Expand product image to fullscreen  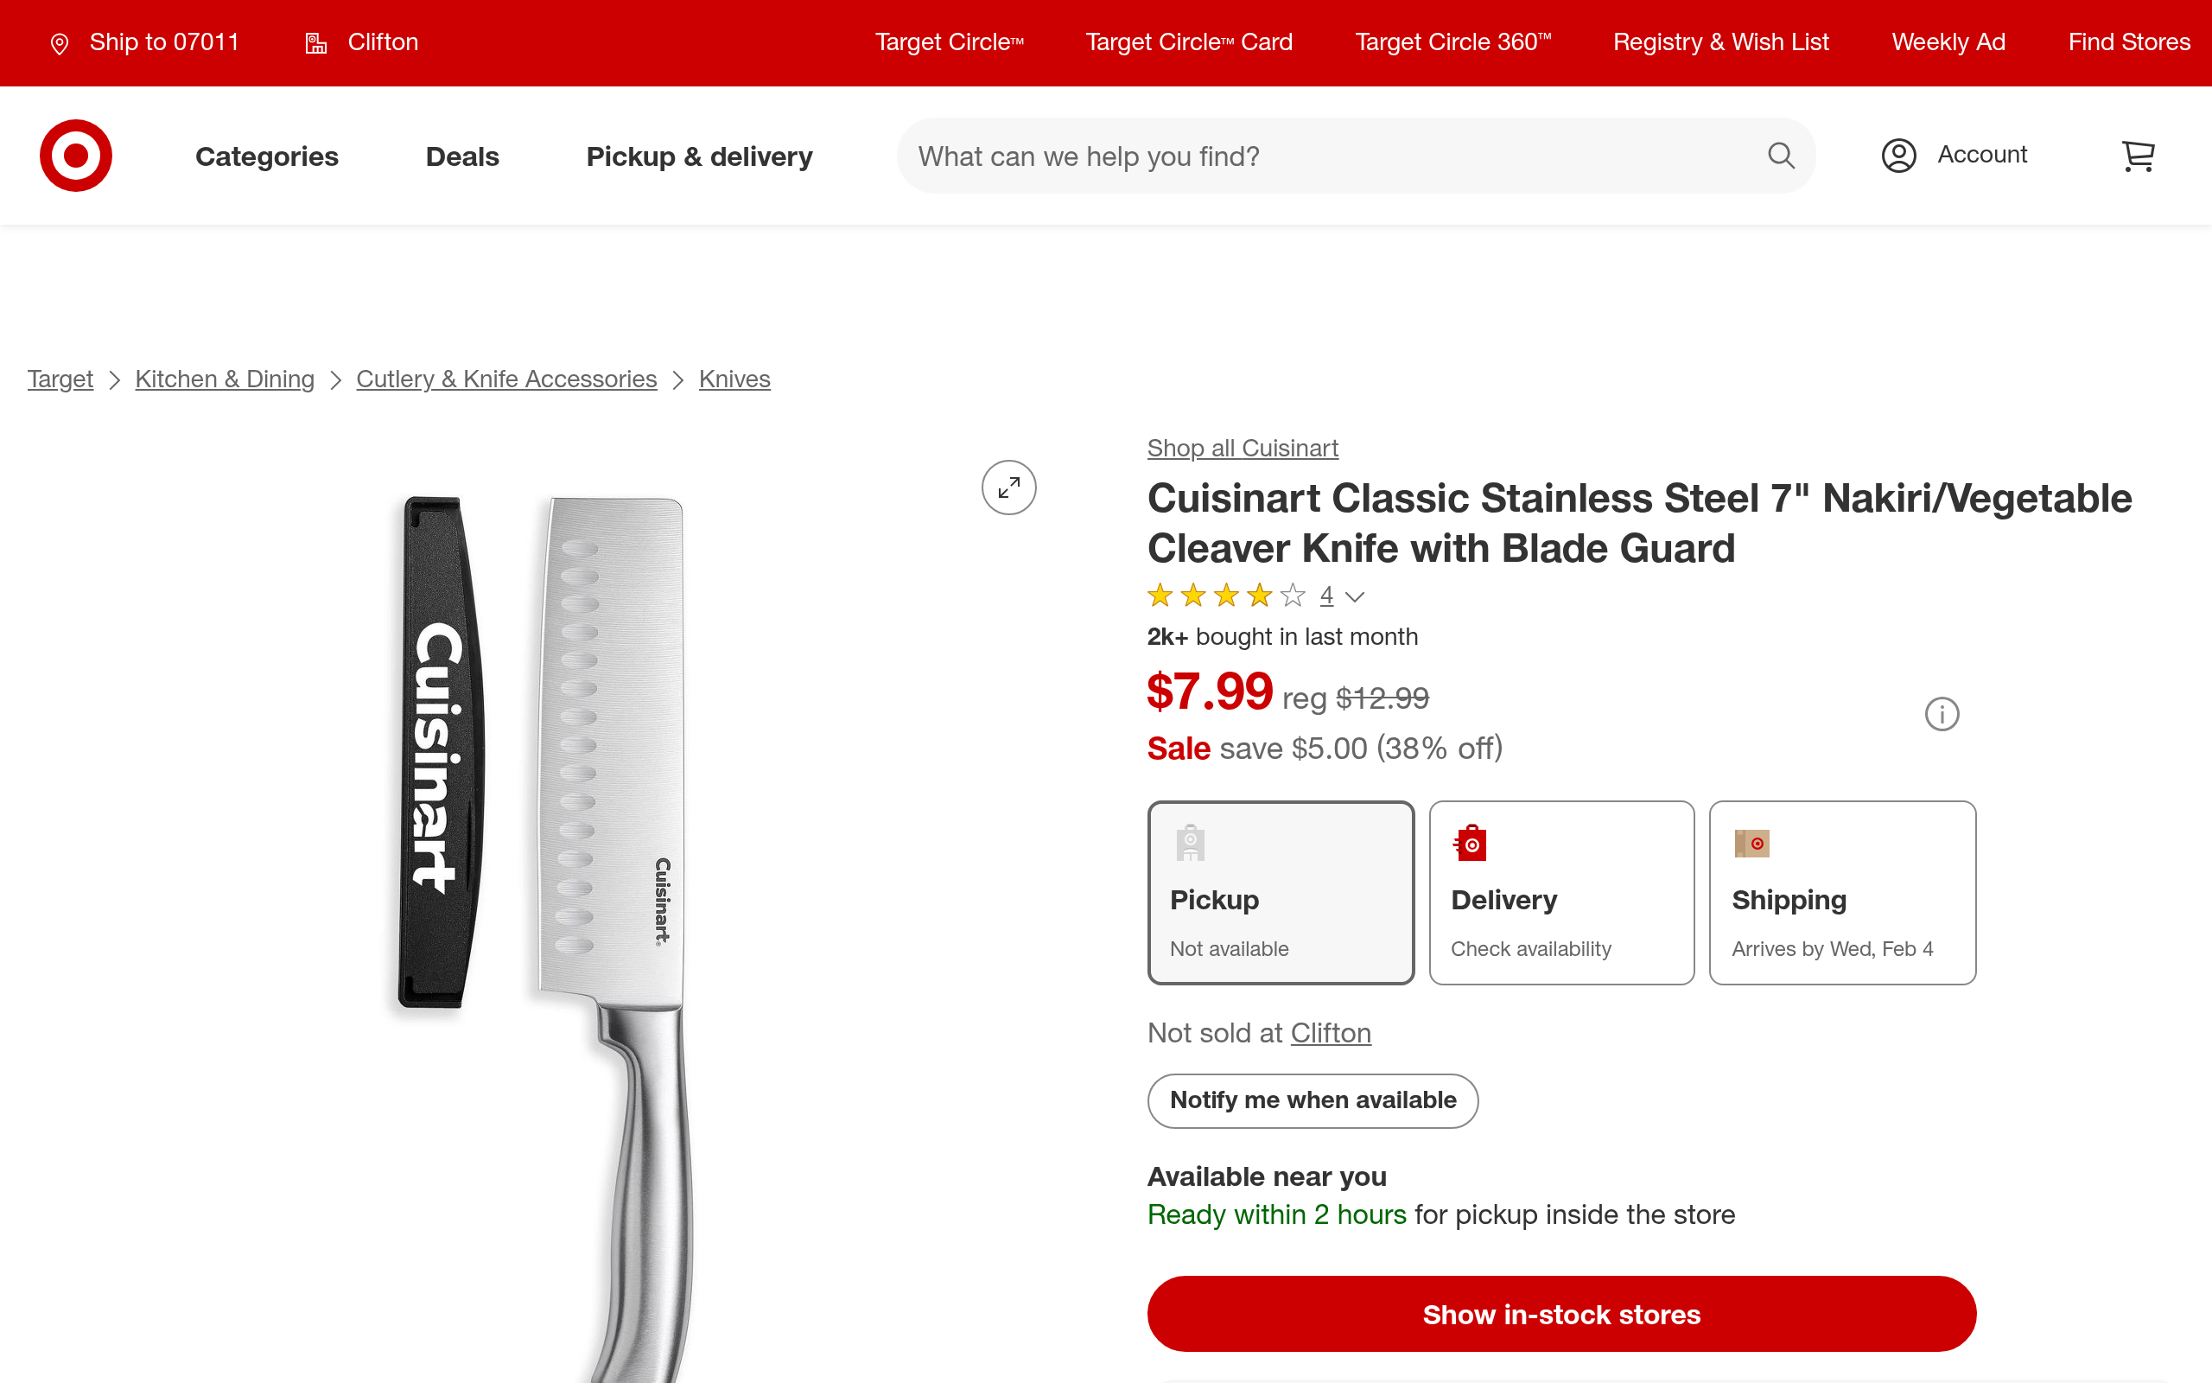(1008, 488)
